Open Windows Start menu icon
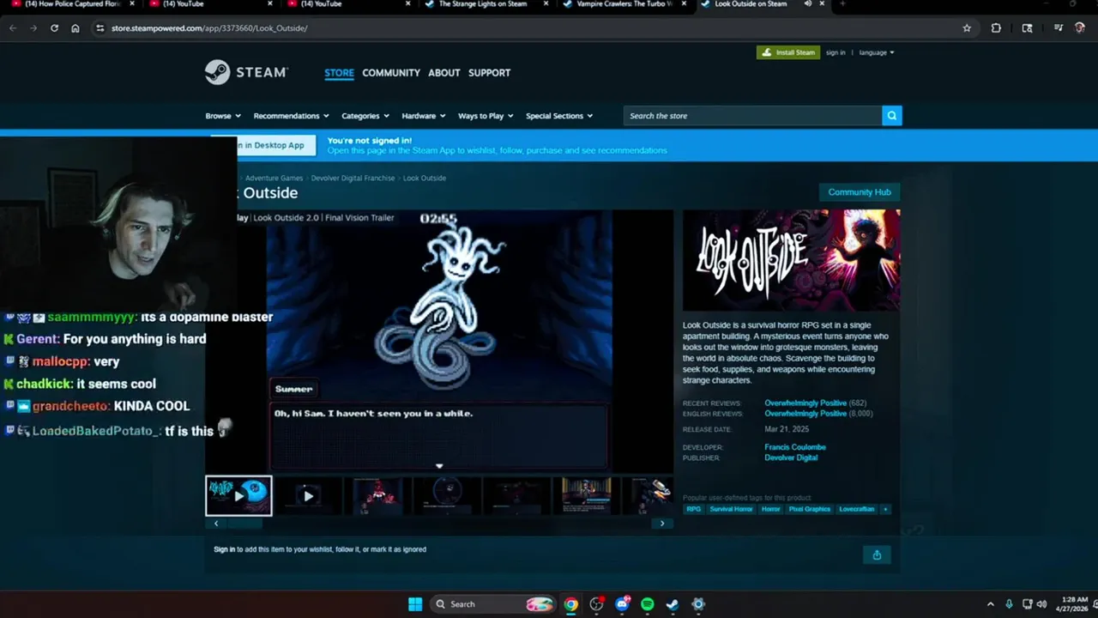The height and width of the screenshot is (618, 1098). [x=415, y=604]
